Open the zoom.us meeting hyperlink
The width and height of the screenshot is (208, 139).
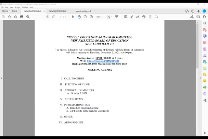pos(103,61)
